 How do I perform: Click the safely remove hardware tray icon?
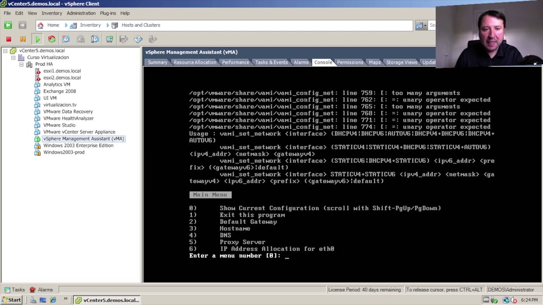click(494, 300)
